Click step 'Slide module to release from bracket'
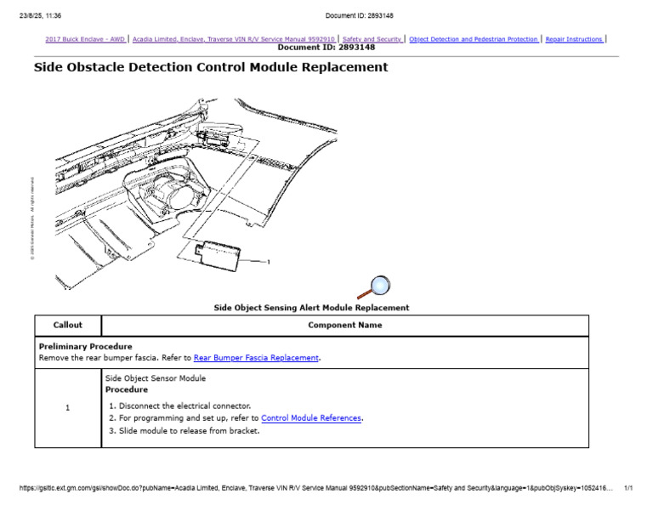Viewport: 653px width, 505px height. (x=189, y=431)
